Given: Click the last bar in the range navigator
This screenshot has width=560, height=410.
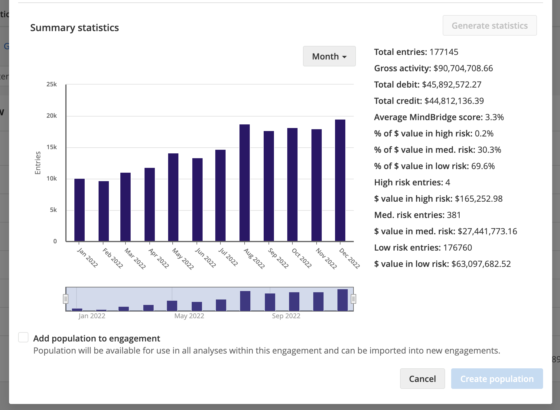Looking at the screenshot, I should [343, 300].
